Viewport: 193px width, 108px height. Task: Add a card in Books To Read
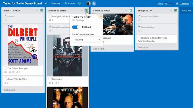click(10, 90)
